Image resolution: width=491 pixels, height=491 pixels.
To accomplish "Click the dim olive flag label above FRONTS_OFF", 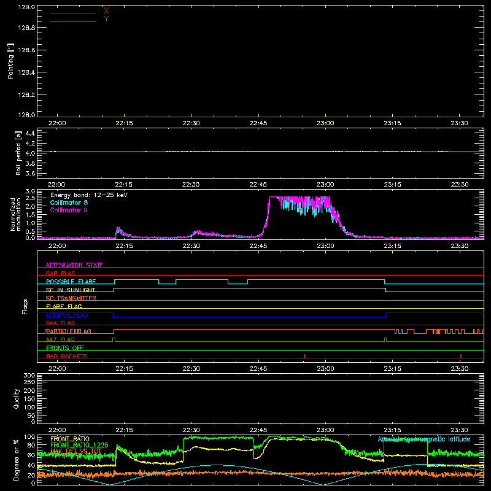I will (60, 339).
